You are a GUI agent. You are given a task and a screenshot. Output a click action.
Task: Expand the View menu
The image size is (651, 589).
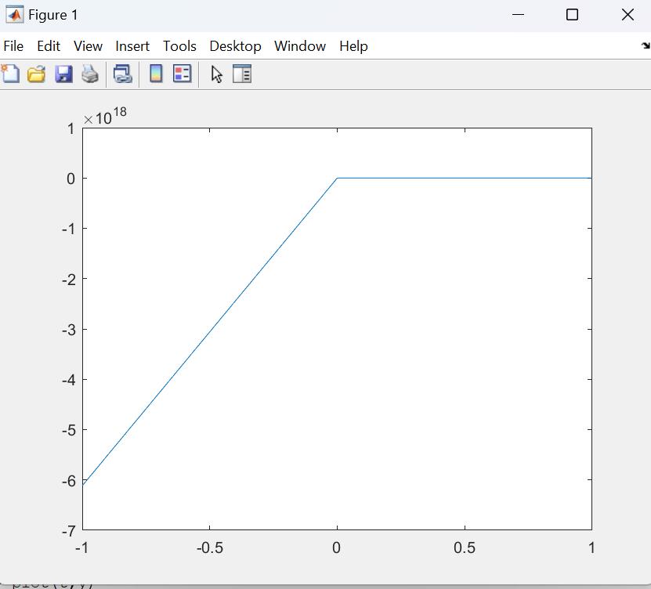coord(88,46)
